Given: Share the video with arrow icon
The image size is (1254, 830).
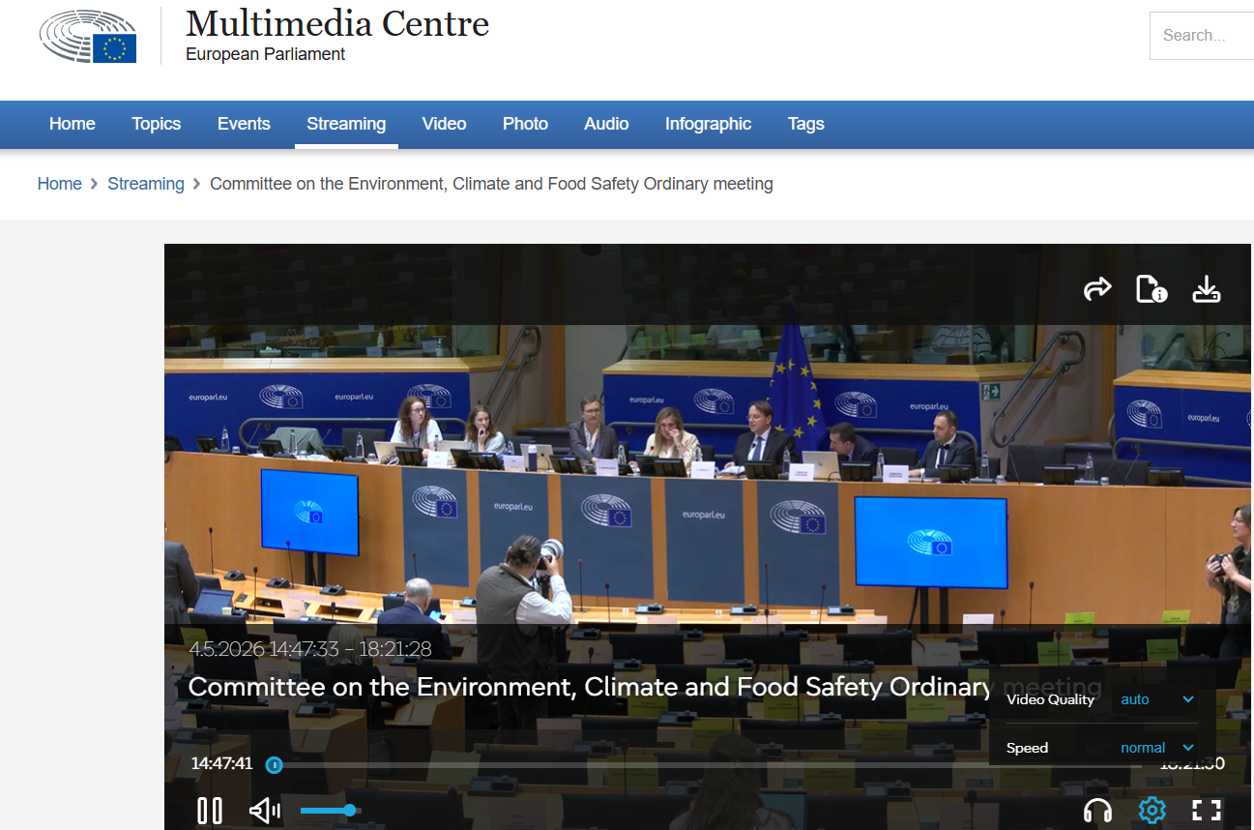Looking at the screenshot, I should tap(1097, 288).
